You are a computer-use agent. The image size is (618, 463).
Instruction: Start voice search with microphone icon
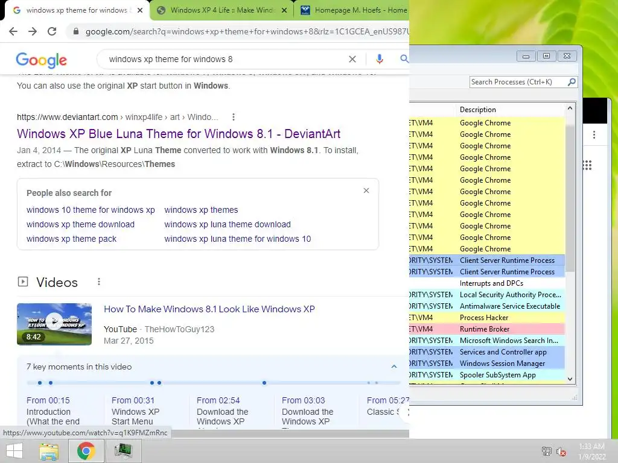pyautogui.click(x=379, y=59)
